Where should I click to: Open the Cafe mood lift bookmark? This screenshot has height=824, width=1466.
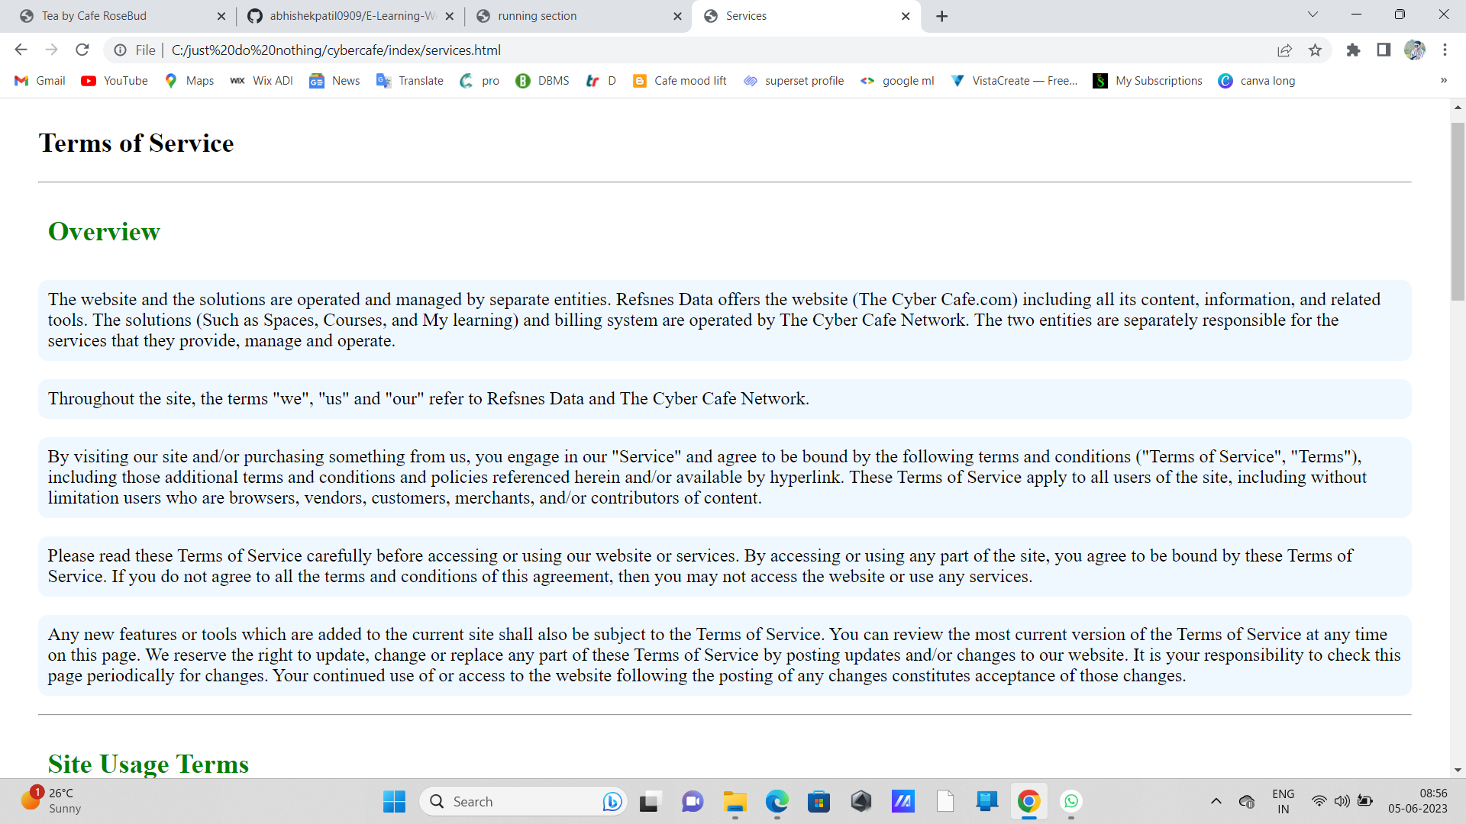(x=680, y=81)
